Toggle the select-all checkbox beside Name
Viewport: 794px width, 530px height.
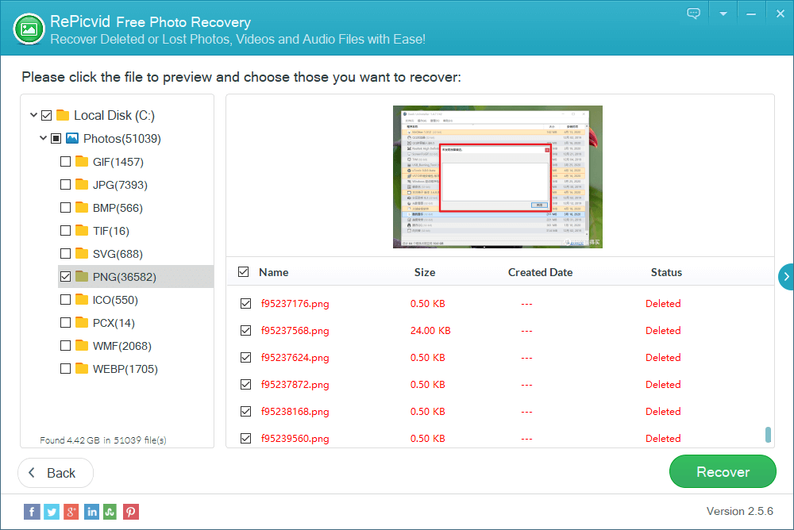[x=243, y=271]
